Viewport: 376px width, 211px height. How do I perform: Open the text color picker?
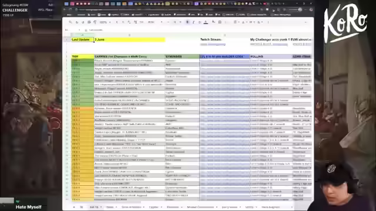[x=206, y=22]
